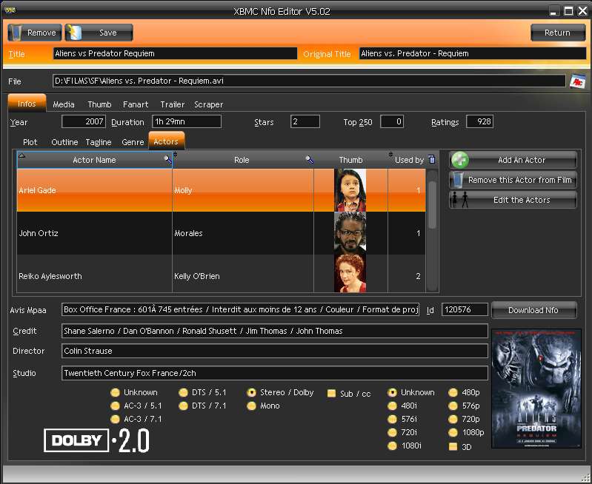Select the 720i resolution option
The height and width of the screenshot is (484, 592).
392,432
